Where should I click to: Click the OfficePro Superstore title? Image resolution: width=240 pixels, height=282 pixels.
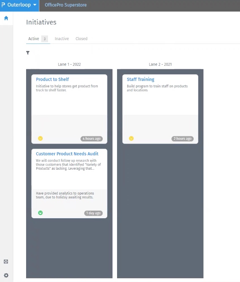pos(66,5)
